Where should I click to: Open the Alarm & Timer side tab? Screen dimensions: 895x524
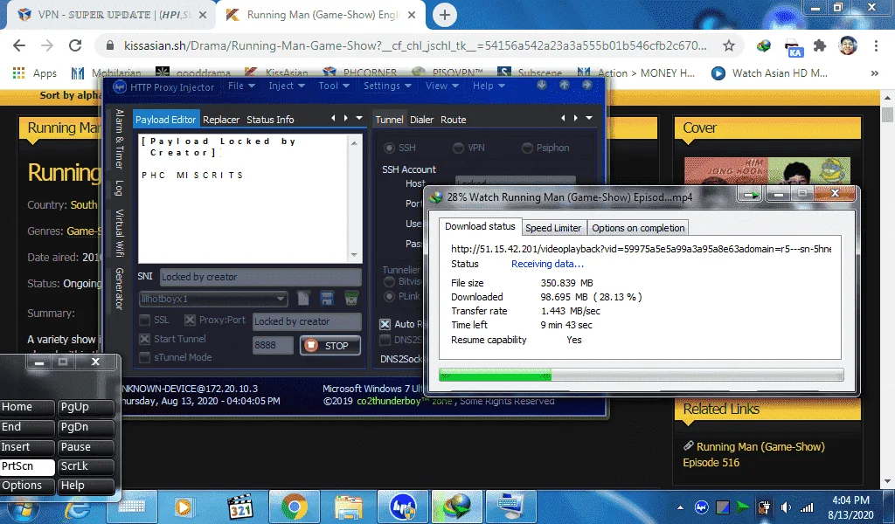[x=119, y=139]
